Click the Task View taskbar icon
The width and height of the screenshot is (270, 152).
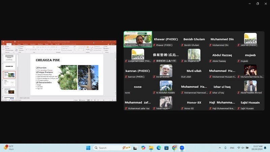pos(135,148)
